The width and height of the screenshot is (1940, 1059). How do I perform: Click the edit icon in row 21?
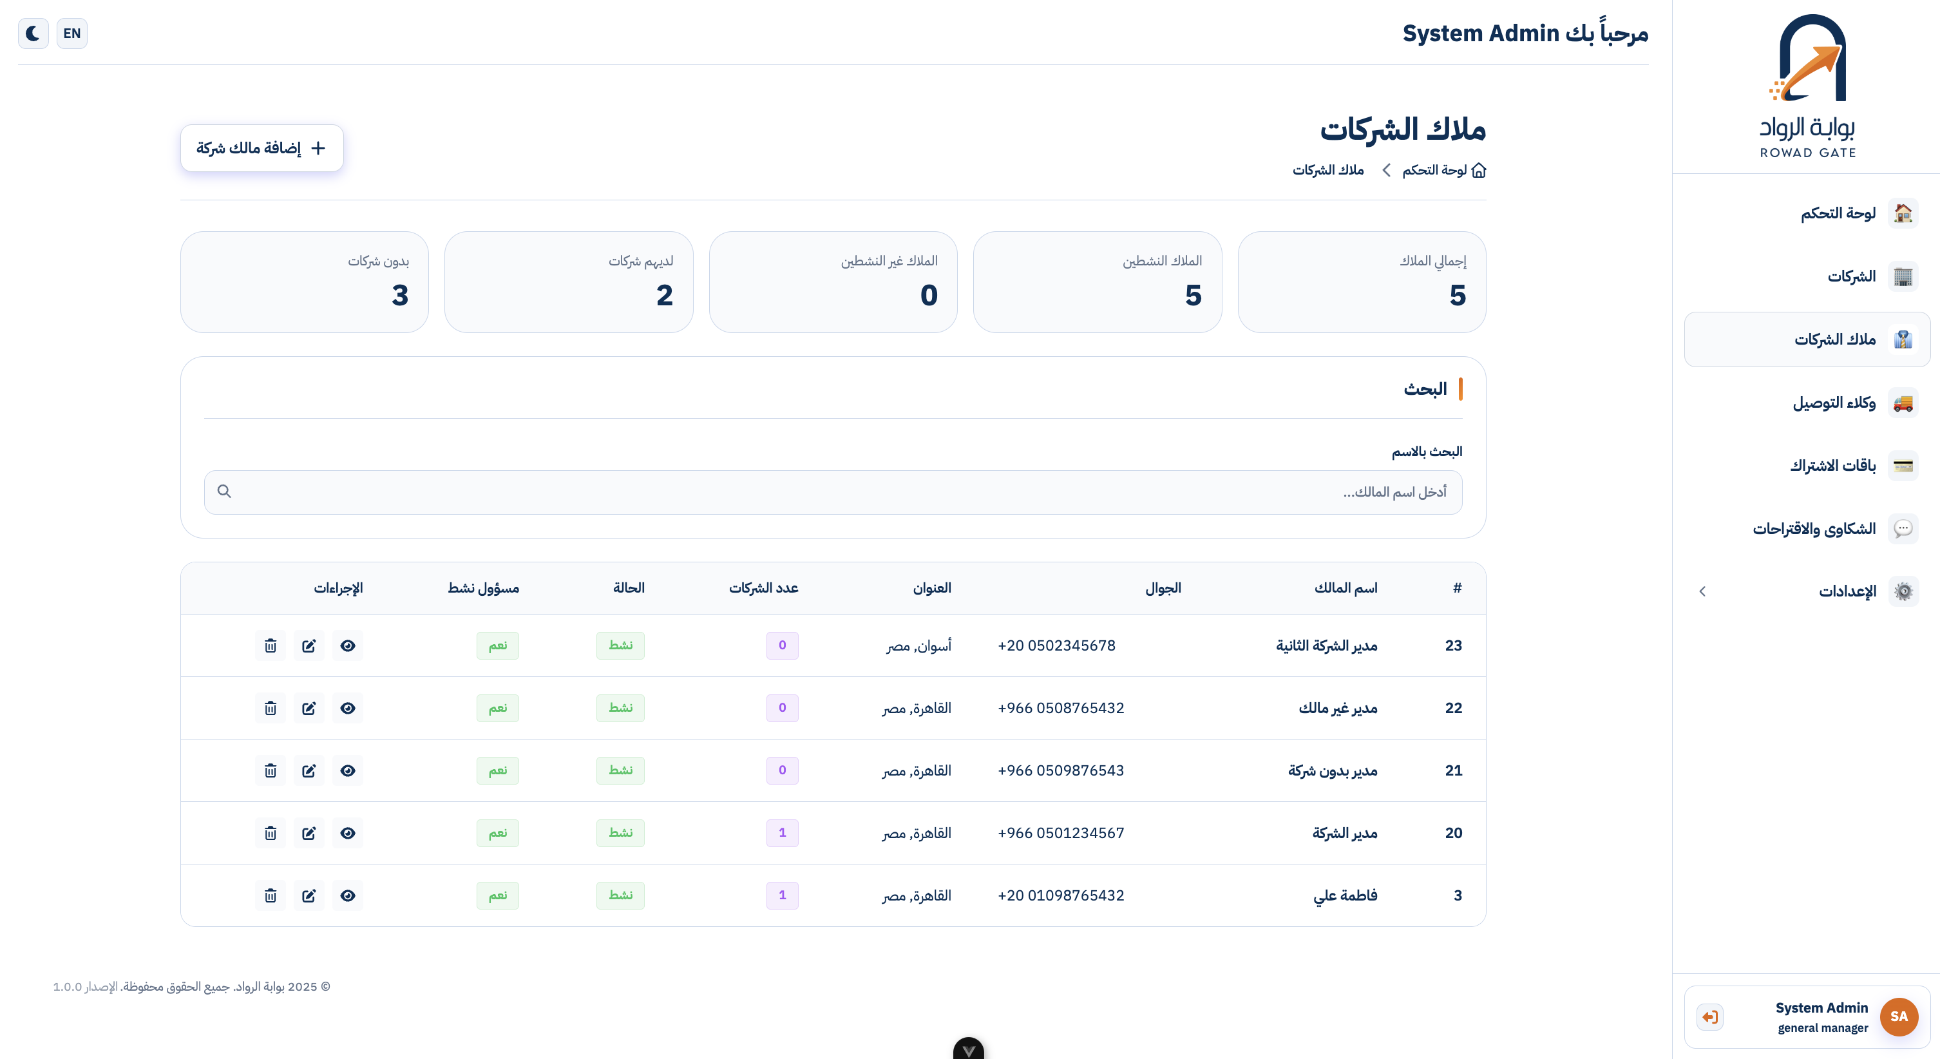[309, 770]
